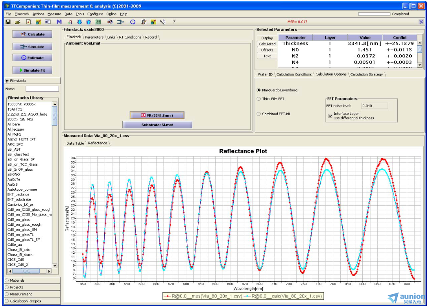Select the Calculated side tab
Viewport: 430px width, 308px height.
point(267,44)
